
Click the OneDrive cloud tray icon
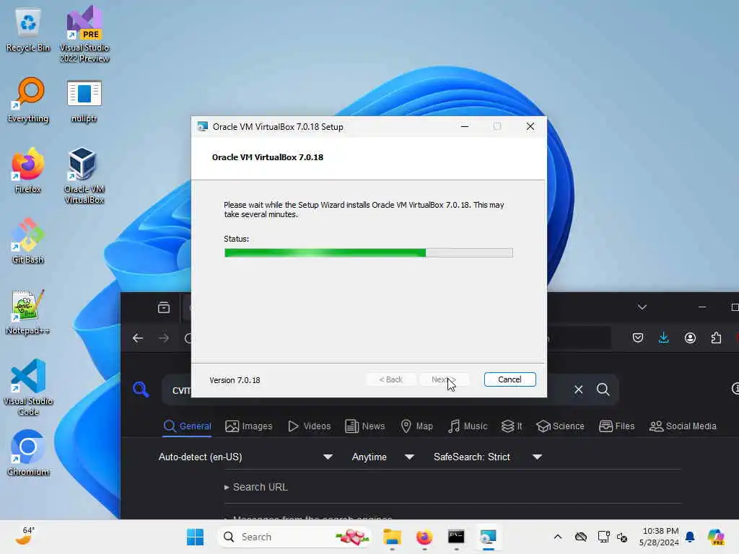[581, 537]
